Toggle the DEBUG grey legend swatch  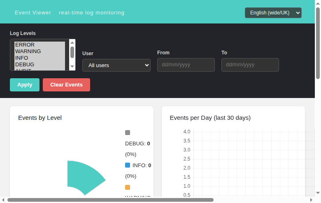[128, 133]
